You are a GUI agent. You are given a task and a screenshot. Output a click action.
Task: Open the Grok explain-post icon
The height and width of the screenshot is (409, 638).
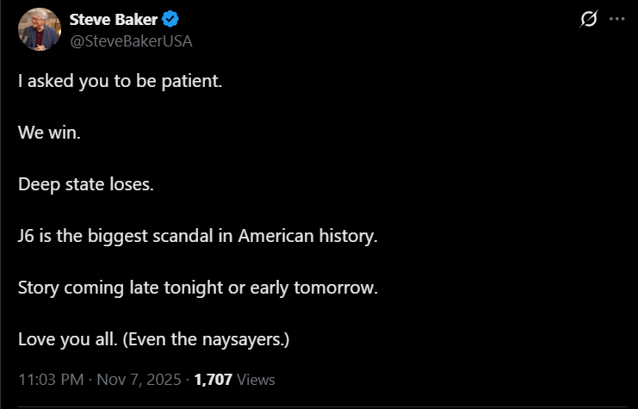[590, 20]
